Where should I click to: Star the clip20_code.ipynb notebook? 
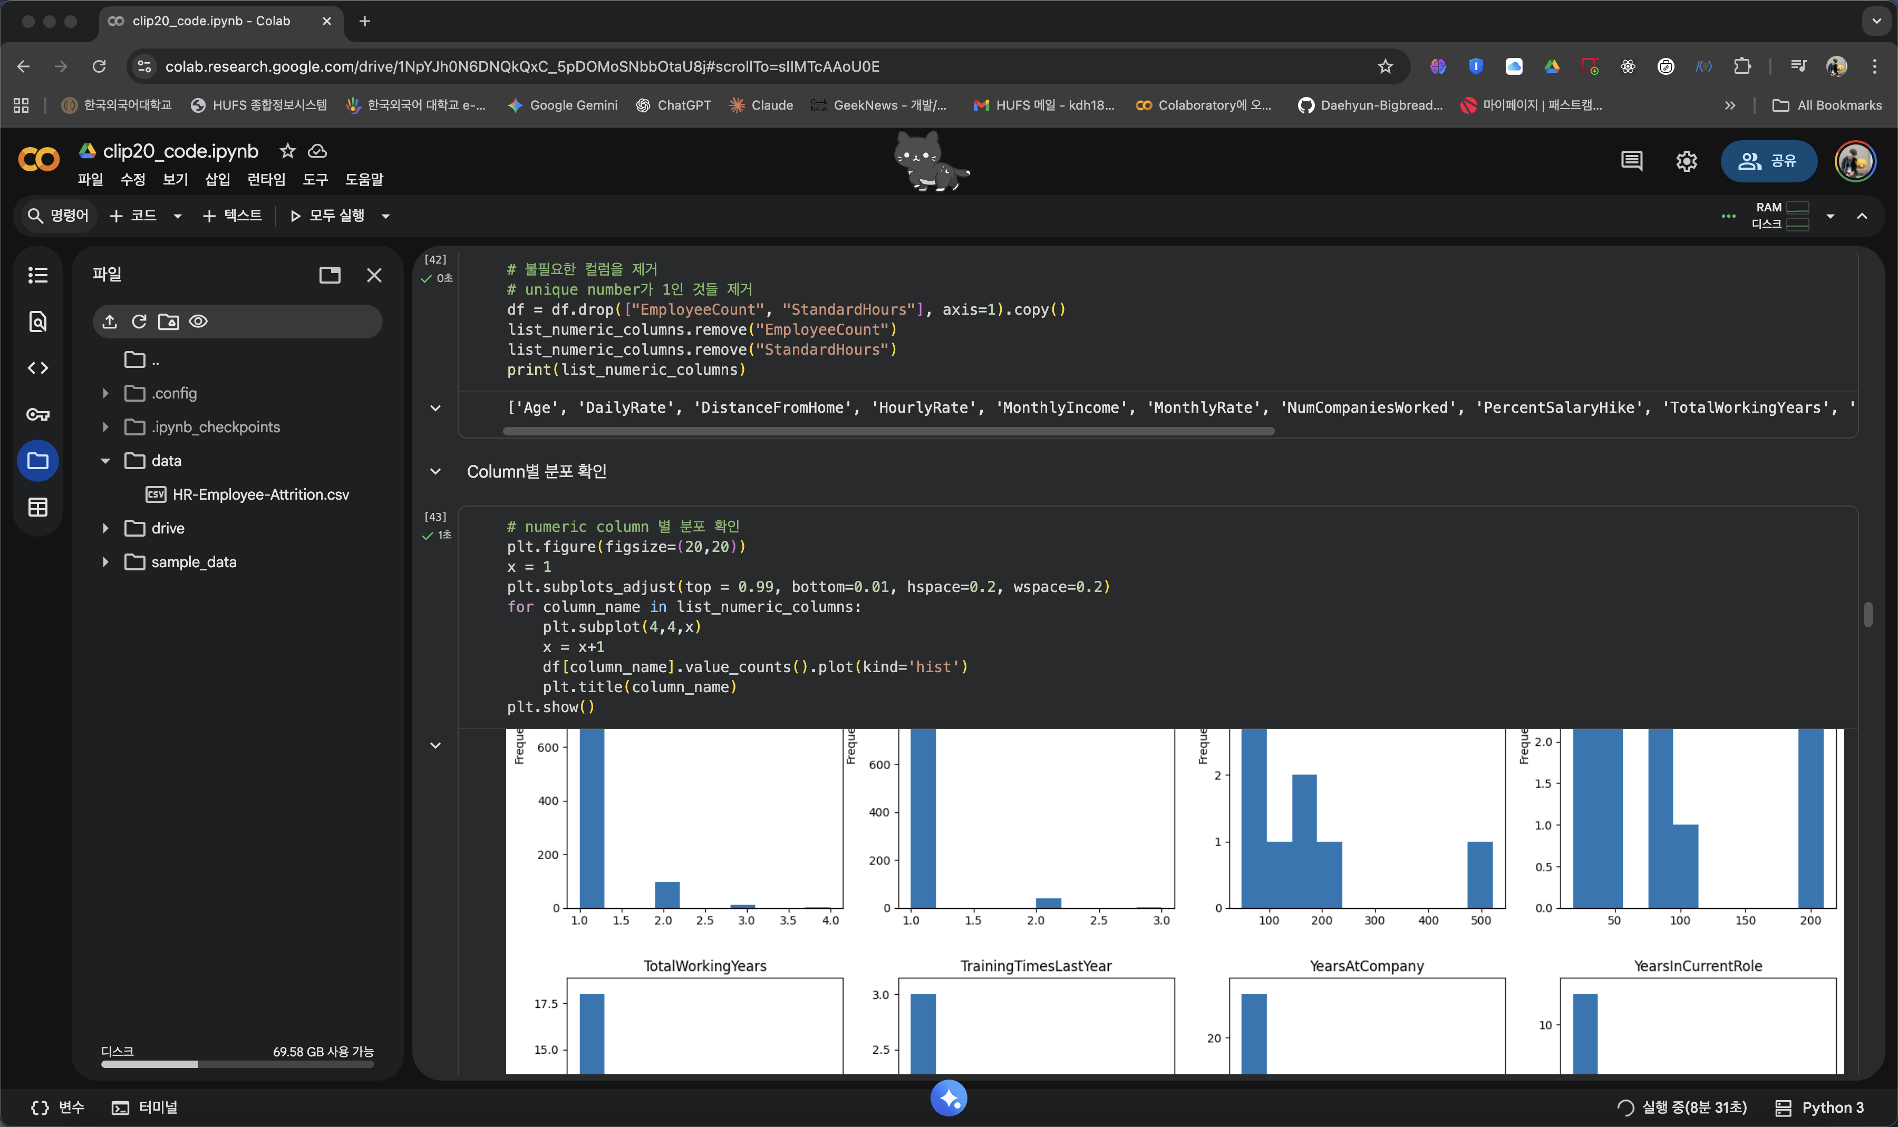click(287, 151)
